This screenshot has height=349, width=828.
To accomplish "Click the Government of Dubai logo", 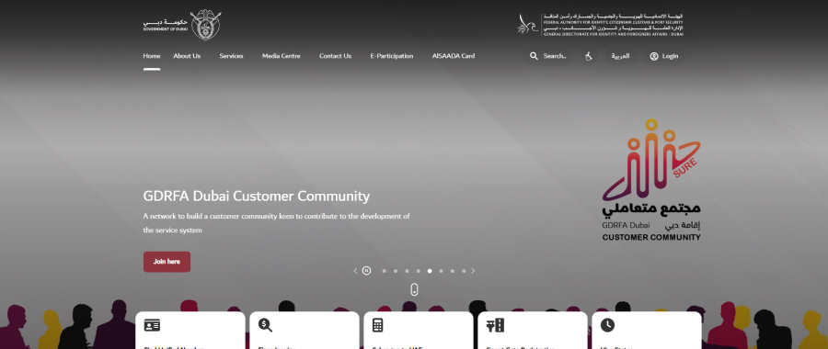I will (182, 25).
